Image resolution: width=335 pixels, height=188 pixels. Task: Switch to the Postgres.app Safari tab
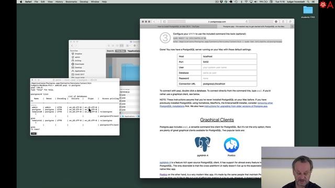click(x=253, y=27)
